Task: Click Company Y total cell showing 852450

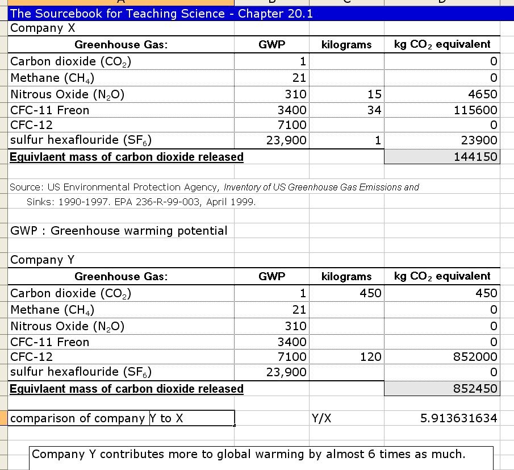Action: pyautogui.click(x=442, y=389)
